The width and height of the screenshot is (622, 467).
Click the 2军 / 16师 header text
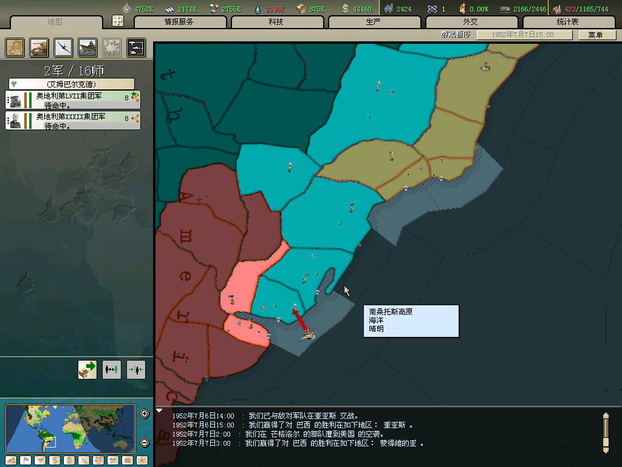74,71
